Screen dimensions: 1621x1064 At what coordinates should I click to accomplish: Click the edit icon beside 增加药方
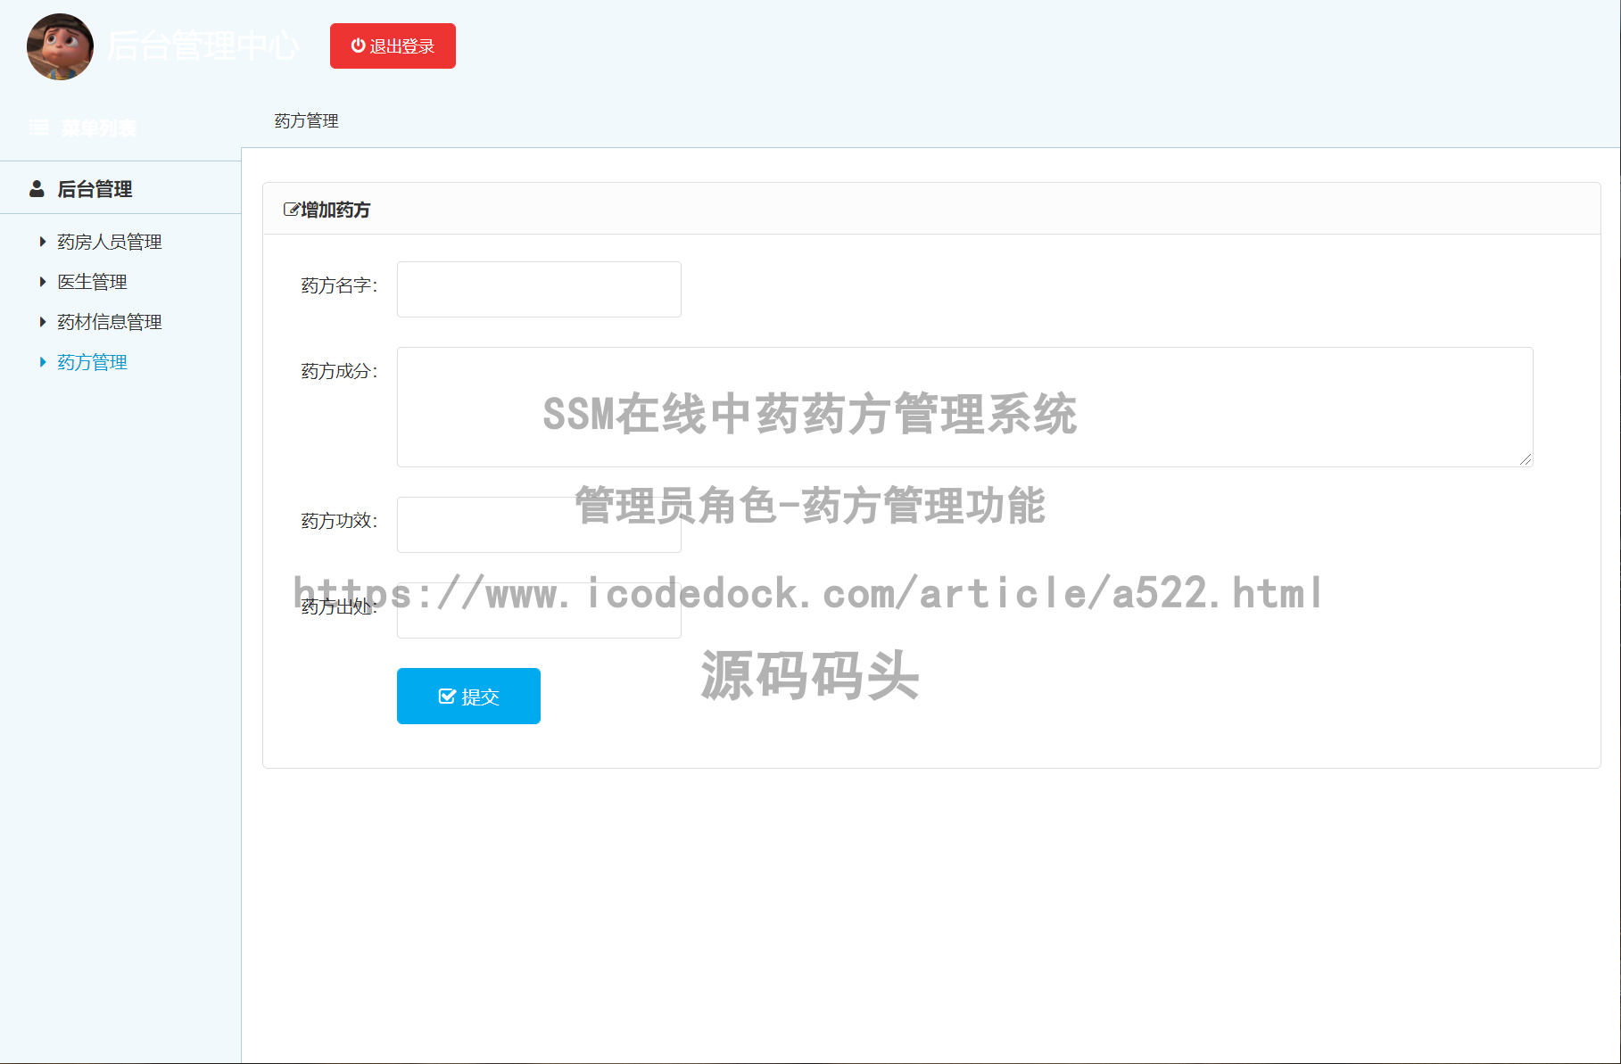(x=290, y=209)
